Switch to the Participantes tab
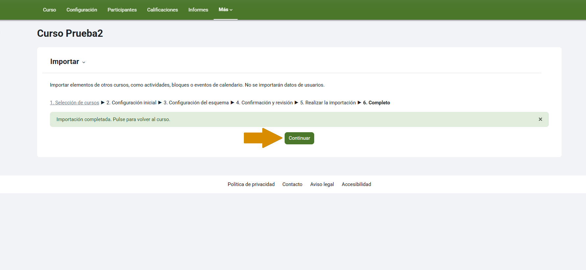This screenshot has width=586, height=270. (122, 10)
